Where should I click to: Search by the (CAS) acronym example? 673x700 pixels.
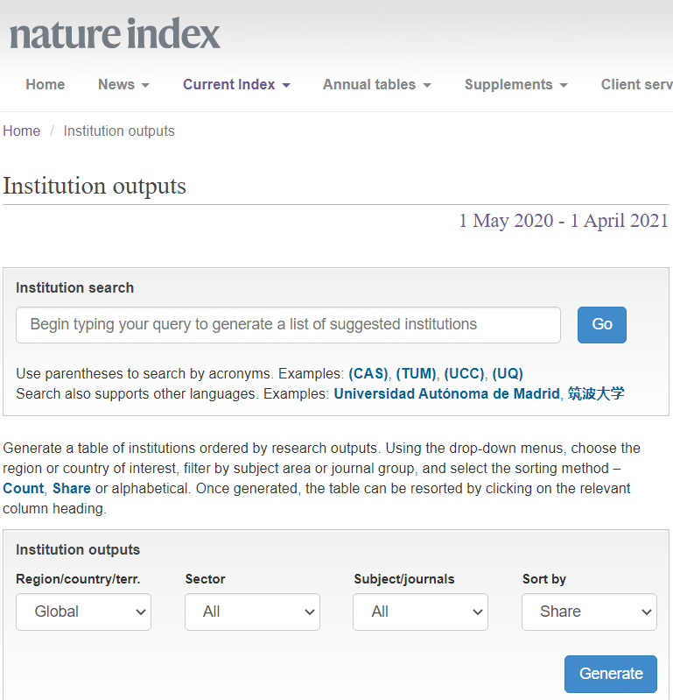pyautogui.click(x=368, y=373)
